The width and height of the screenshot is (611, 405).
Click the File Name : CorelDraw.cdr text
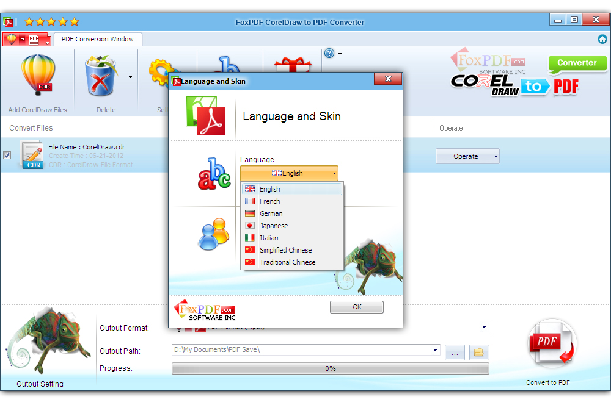(87, 147)
